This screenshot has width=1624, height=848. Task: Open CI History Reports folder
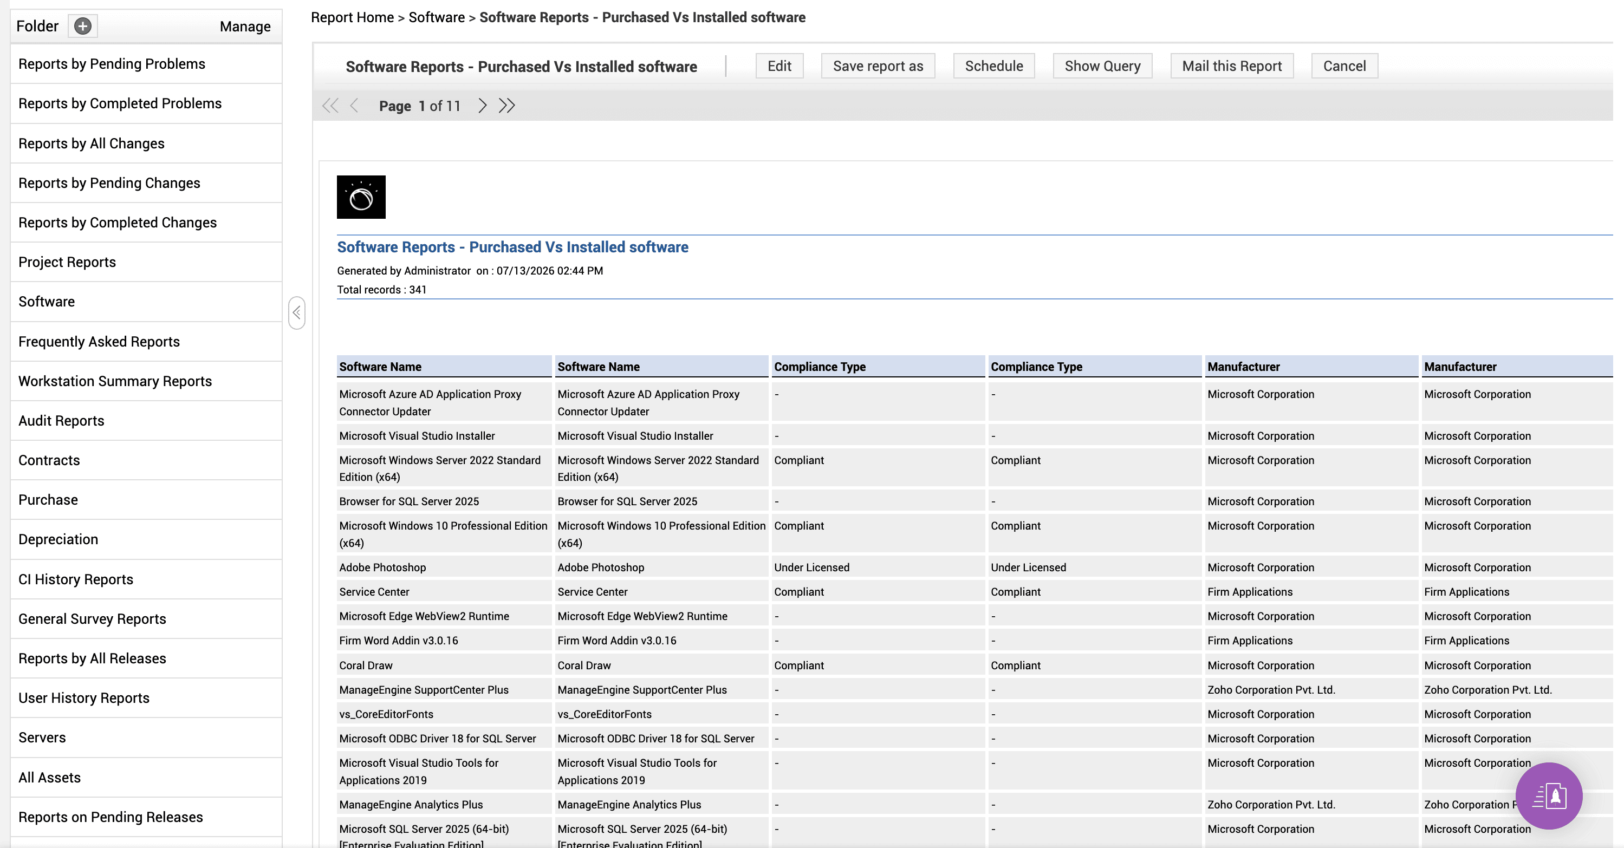click(x=146, y=579)
